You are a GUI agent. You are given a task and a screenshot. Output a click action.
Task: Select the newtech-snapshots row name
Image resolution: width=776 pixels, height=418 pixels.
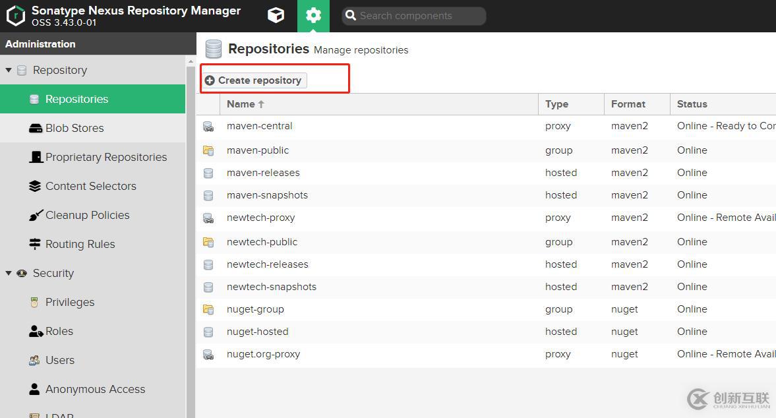pyautogui.click(x=271, y=287)
